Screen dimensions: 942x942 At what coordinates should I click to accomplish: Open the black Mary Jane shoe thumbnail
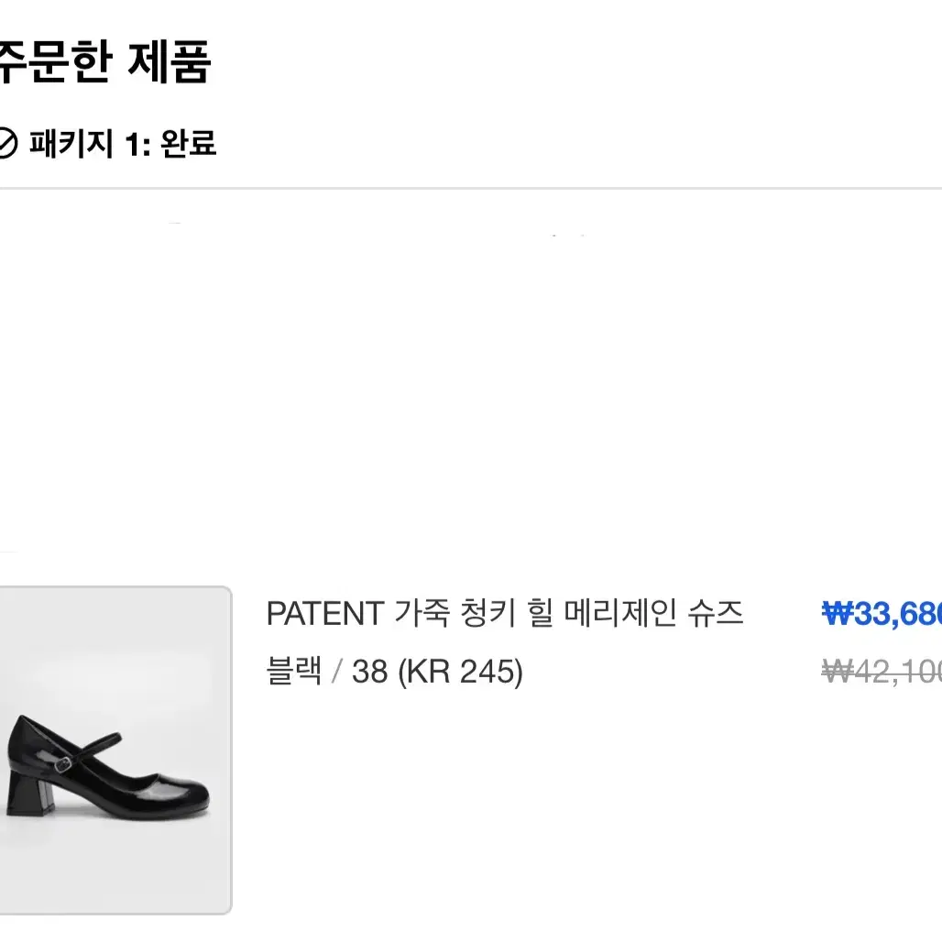[115, 750]
